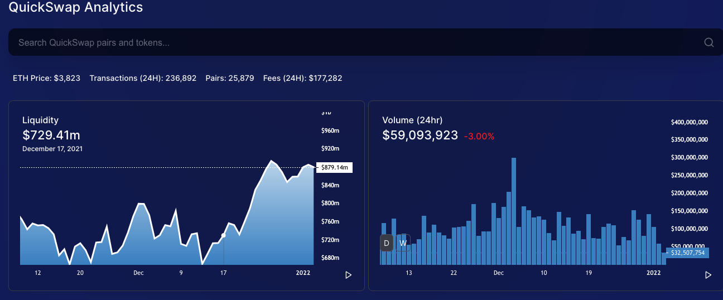The image size is (723, 300).
Task: Select the tallest December volume bar
Action: coord(514,211)
